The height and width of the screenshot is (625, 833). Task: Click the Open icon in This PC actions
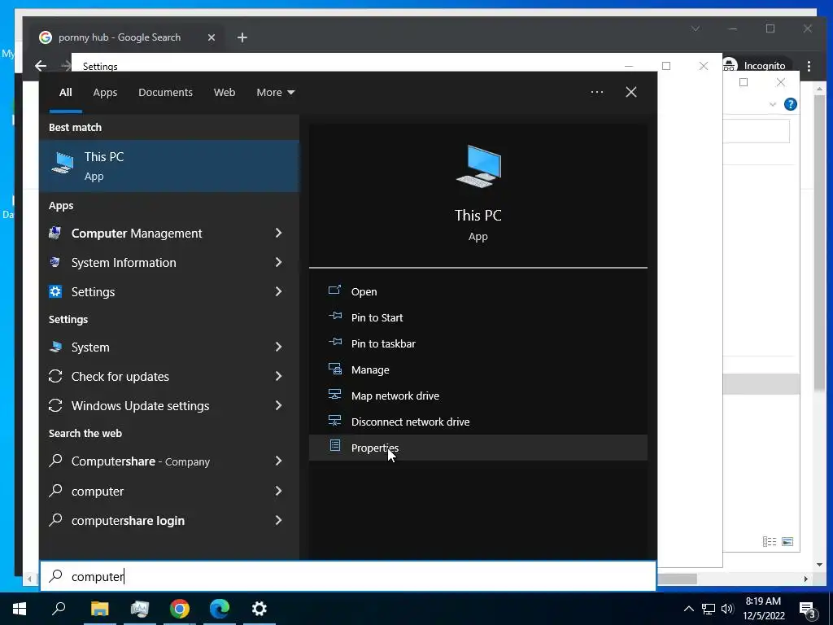[x=334, y=290]
